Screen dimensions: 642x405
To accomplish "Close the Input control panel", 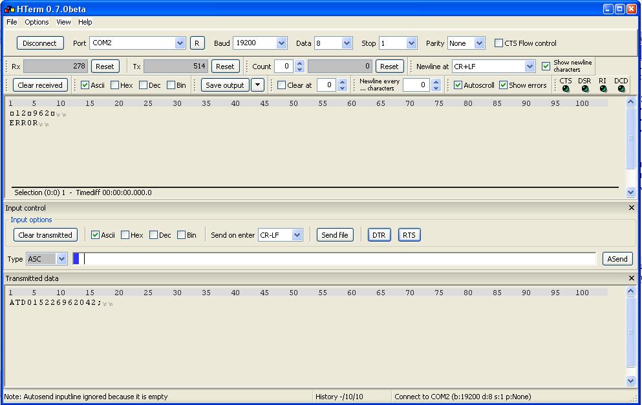I will [x=632, y=208].
